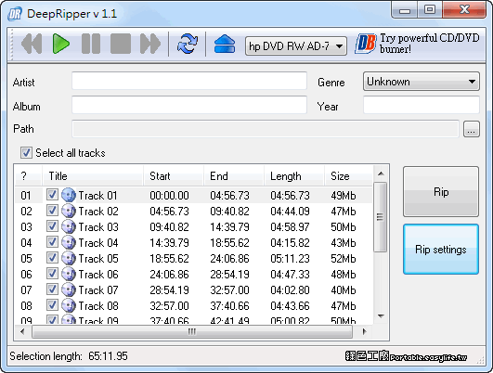The width and height of the screenshot is (493, 373).
Task: Uncheck Track 05 checkbox
Action: coord(52,258)
